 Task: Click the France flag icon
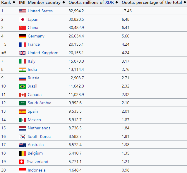coord(23,44)
